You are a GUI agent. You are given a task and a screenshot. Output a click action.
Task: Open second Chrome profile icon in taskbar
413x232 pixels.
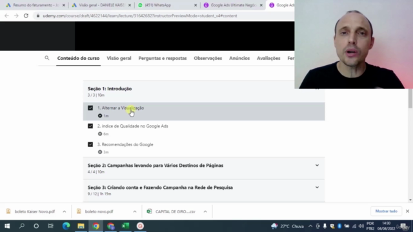(110, 226)
